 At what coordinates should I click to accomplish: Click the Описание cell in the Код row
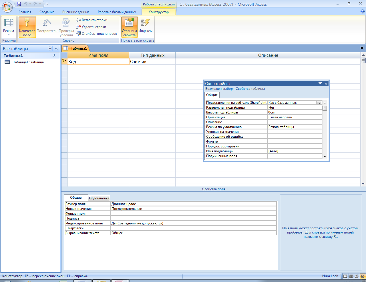268,62
